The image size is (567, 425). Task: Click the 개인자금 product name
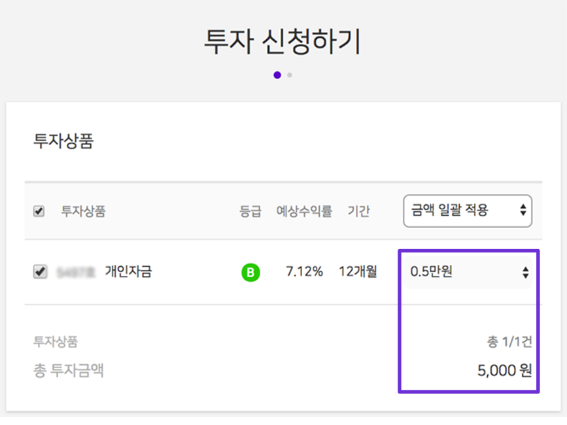pyautogui.click(x=128, y=271)
